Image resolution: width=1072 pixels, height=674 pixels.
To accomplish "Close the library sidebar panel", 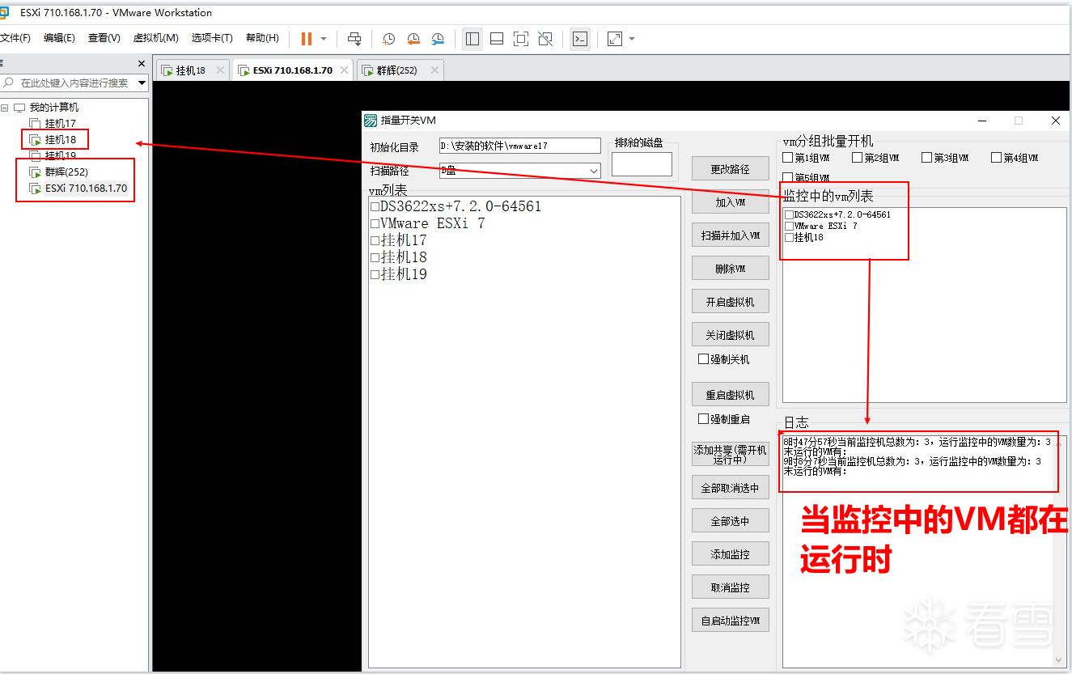I will pyautogui.click(x=142, y=63).
